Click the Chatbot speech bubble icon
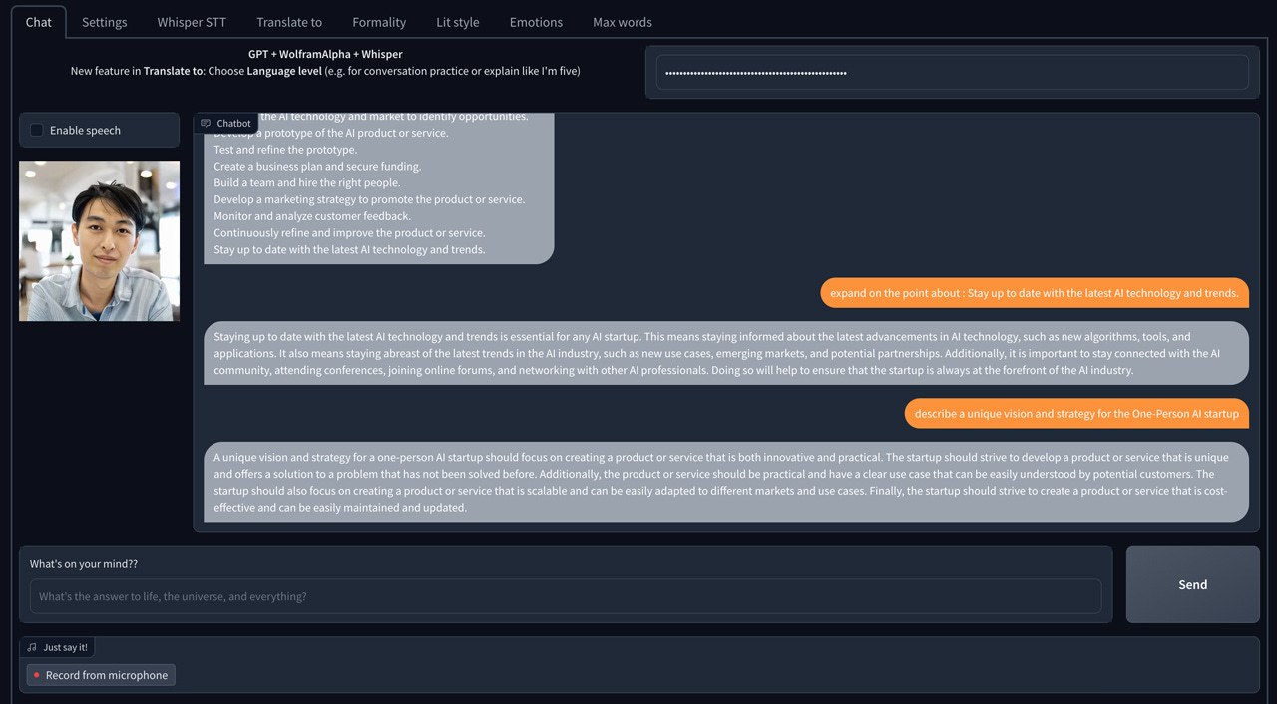The image size is (1277, 704). [x=208, y=122]
